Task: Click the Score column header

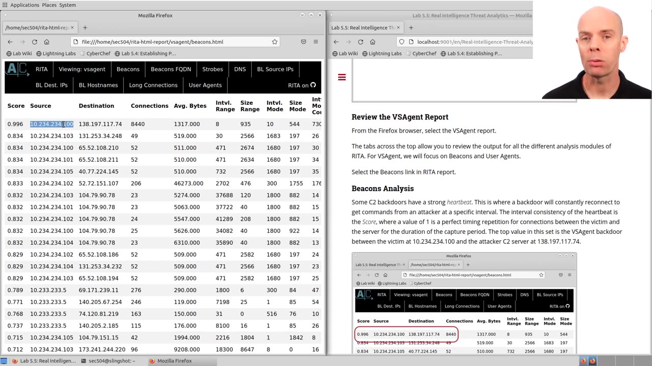Action: coord(16,106)
